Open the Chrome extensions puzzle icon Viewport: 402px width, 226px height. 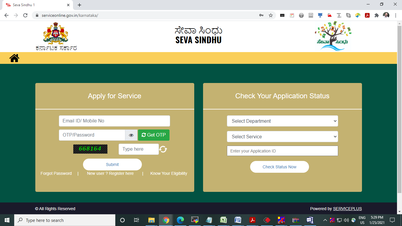376,15
